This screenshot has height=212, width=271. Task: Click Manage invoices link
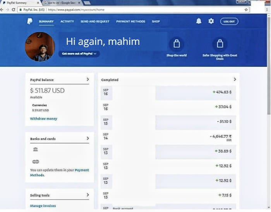[x=43, y=206]
